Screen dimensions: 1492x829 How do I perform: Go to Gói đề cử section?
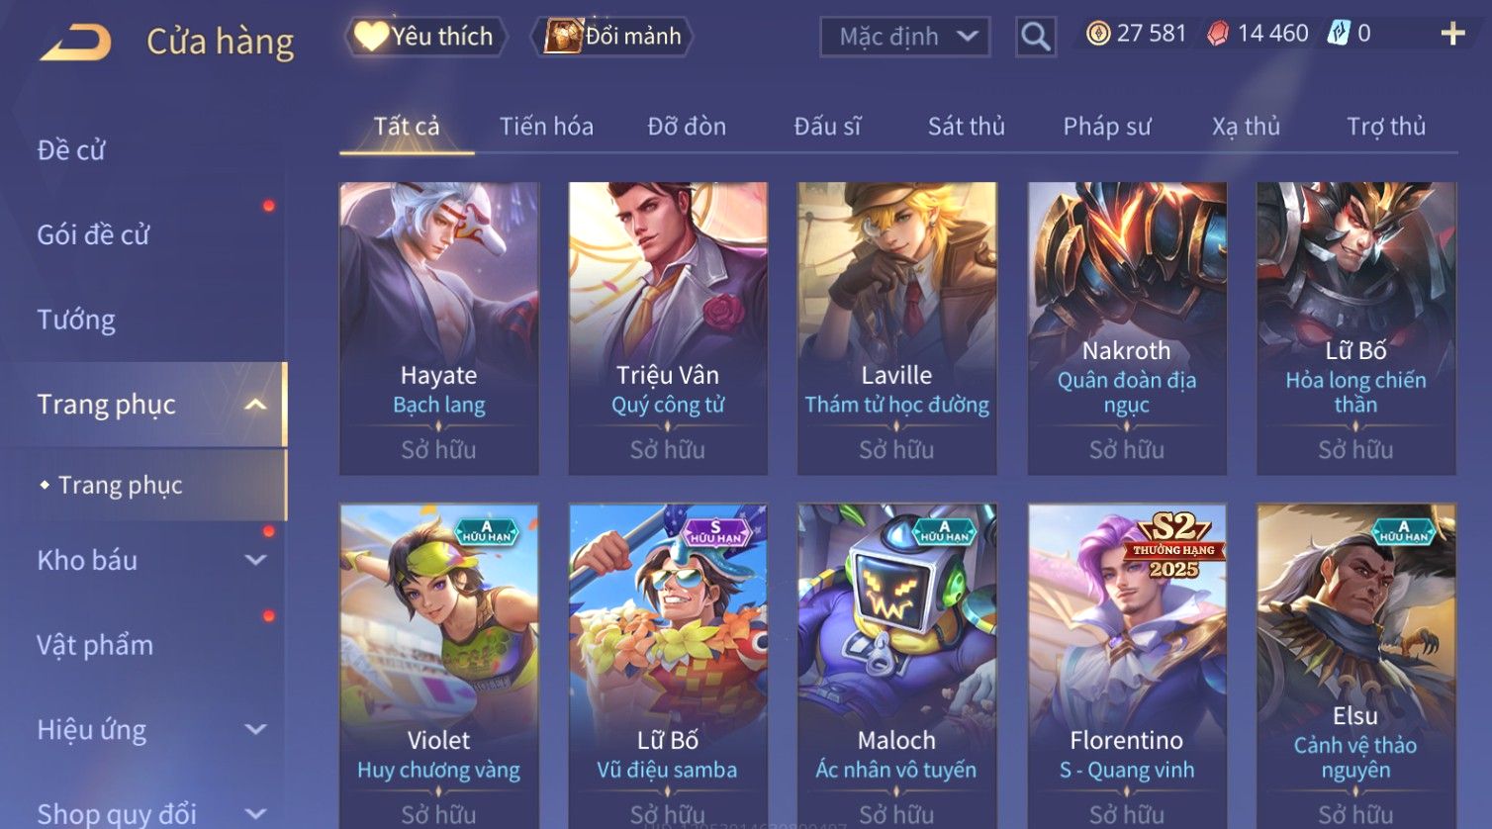pyautogui.click(x=93, y=234)
